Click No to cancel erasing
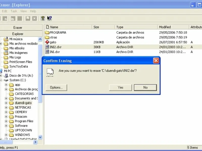This screenshot has height=151, width=202. 145,87
